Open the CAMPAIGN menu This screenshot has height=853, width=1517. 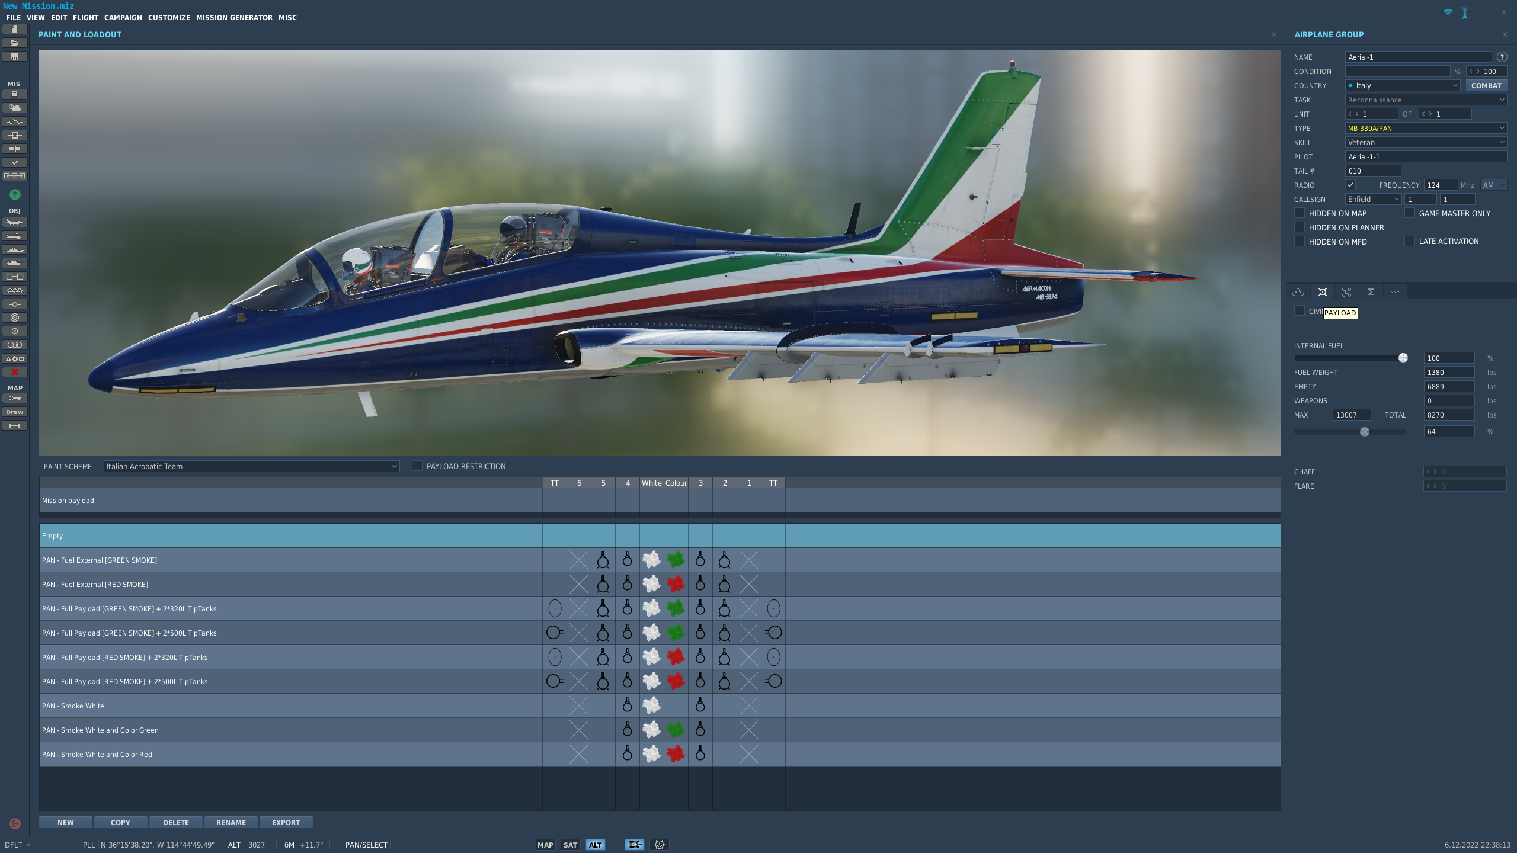pyautogui.click(x=123, y=17)
